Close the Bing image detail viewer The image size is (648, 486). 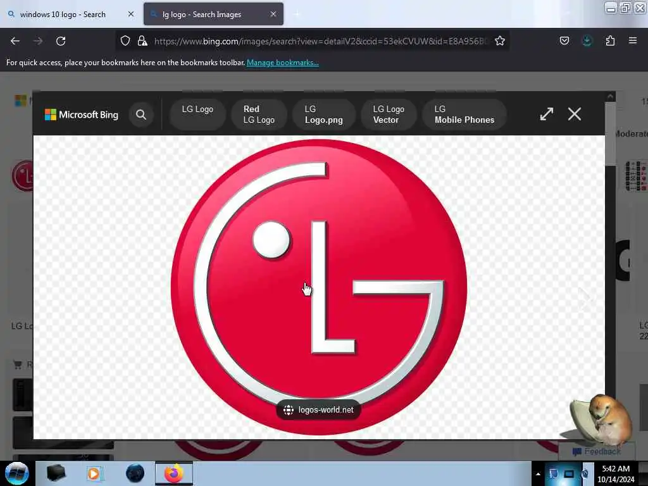coord(575,114)
